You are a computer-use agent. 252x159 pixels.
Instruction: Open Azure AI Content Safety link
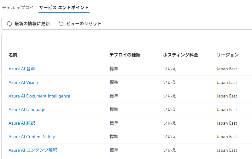(32, 137)
